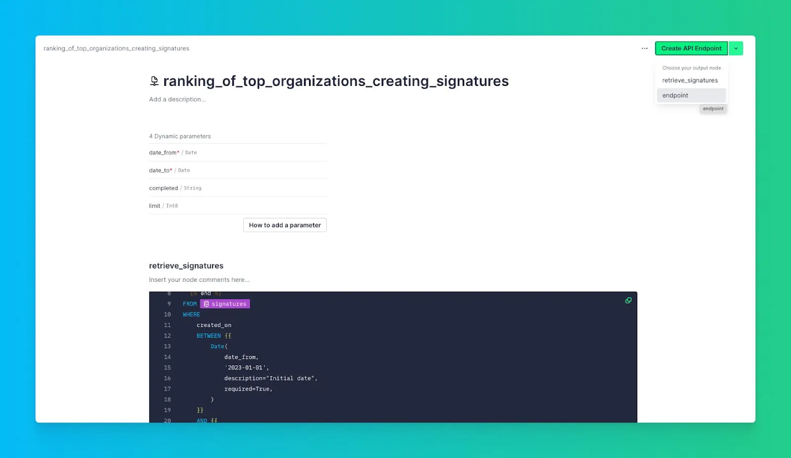Click the Create API Endpoint button

[x=691, y=48]
